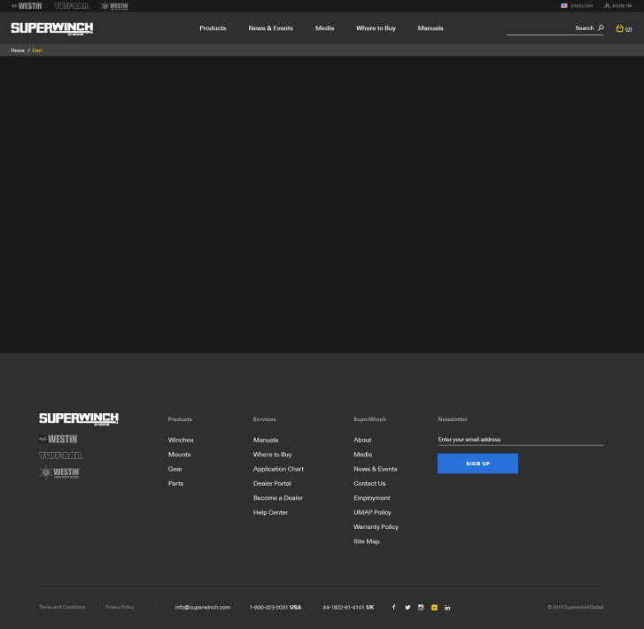The height and width of the screenshot is (629, 644).
Task: Click the search magnifier icon
Action: (x=601, y=28)
